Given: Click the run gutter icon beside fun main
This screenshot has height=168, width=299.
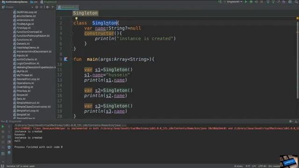Looking at the screenshot, I should 65,59.
